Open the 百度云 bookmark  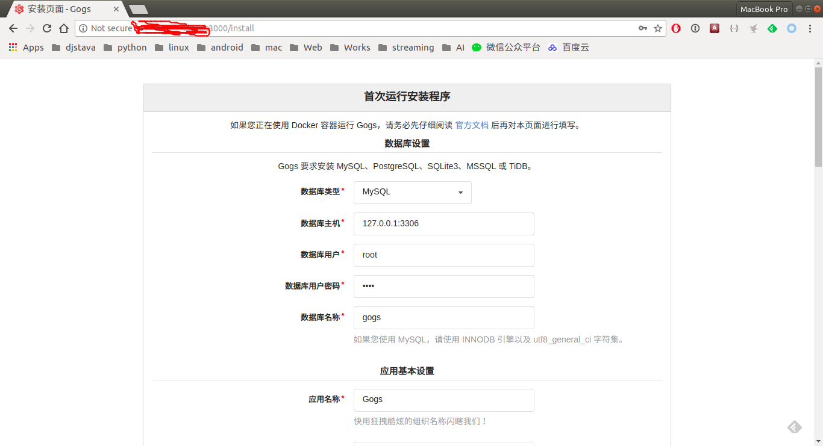[568, 48]
